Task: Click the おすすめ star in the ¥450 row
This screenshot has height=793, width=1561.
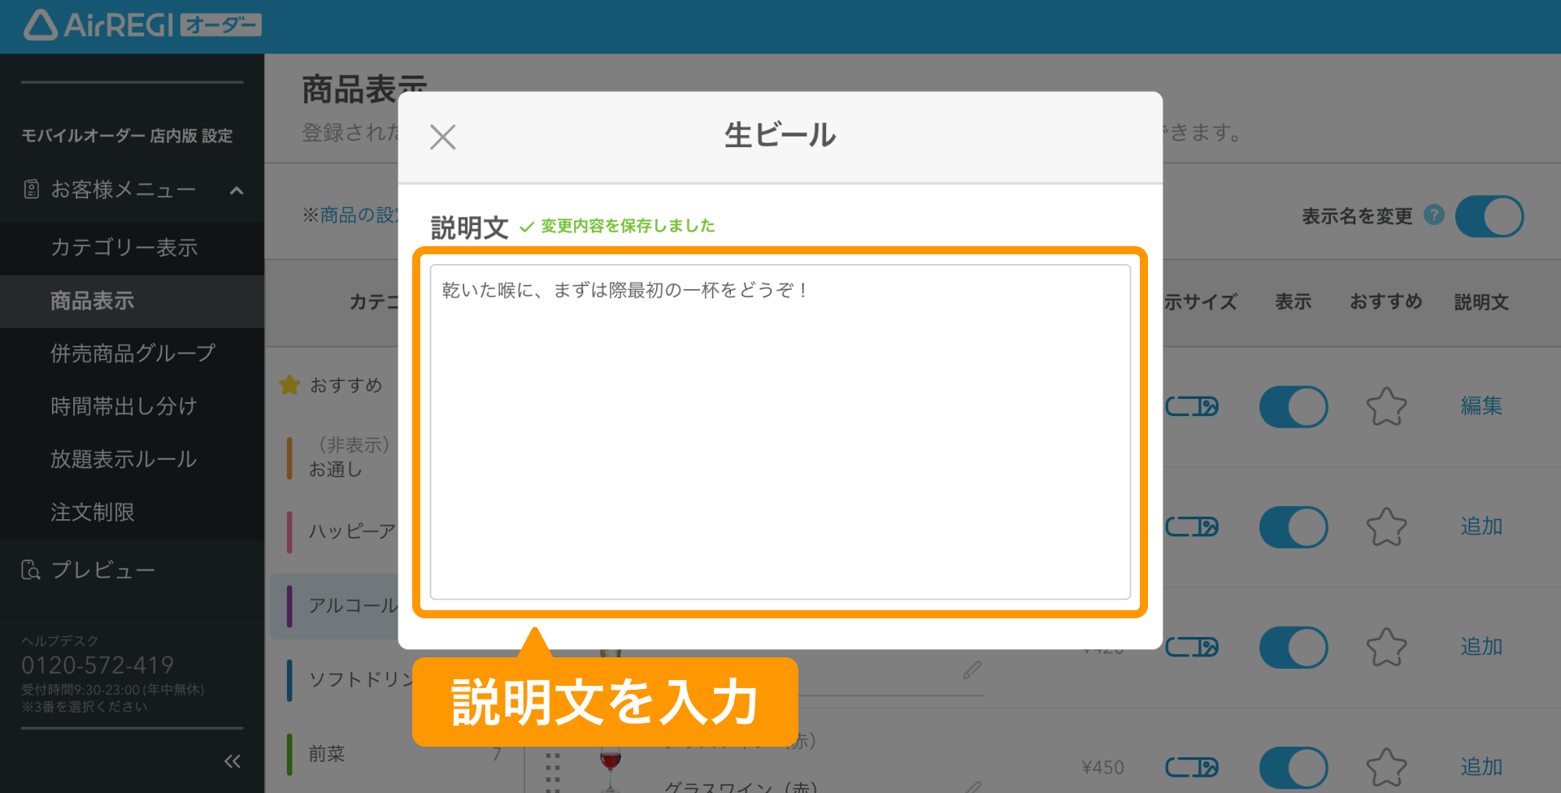Action: tap(1386, 768)
